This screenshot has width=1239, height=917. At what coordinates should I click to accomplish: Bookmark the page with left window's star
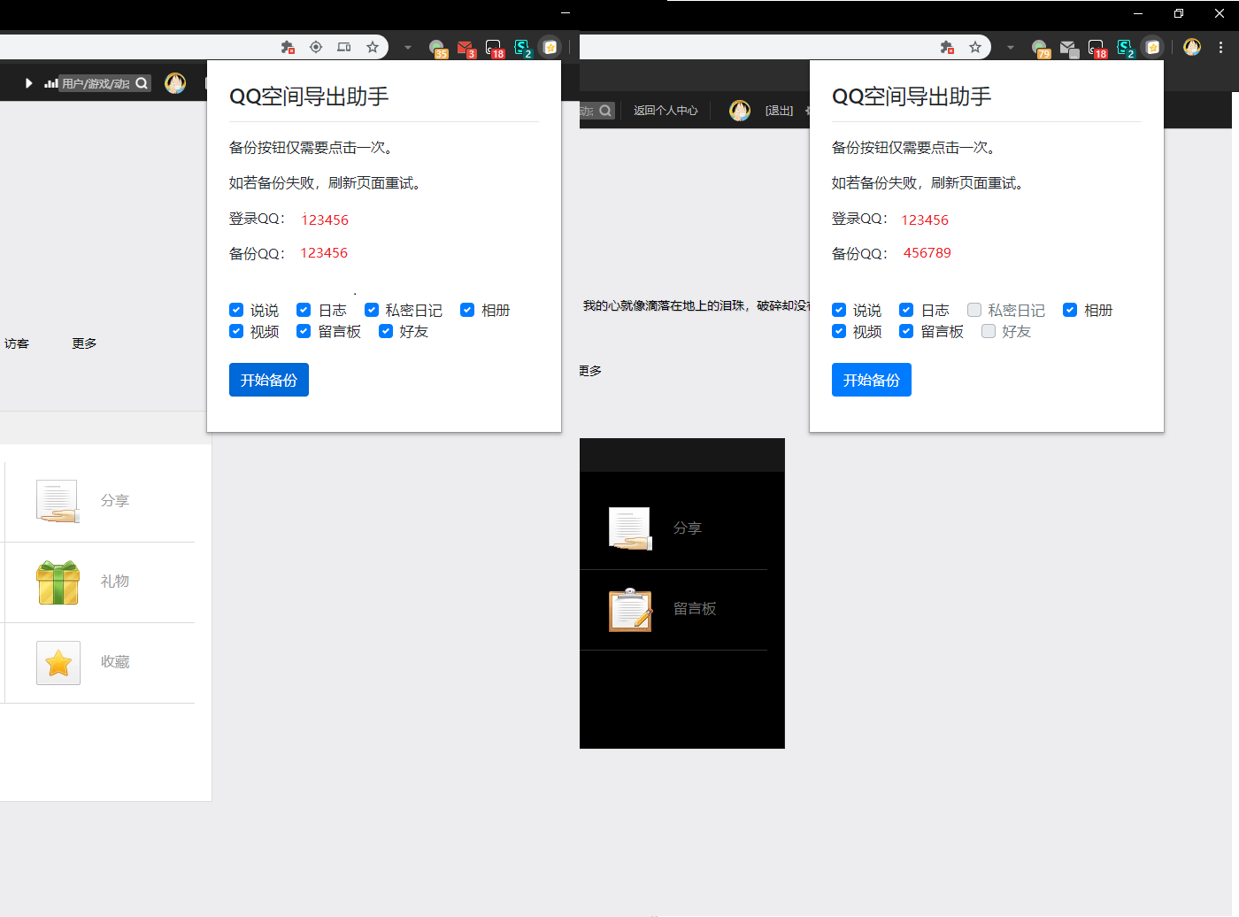click(x=373, y=47)
